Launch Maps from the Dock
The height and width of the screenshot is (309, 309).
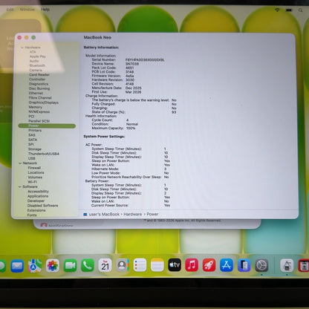35,266
